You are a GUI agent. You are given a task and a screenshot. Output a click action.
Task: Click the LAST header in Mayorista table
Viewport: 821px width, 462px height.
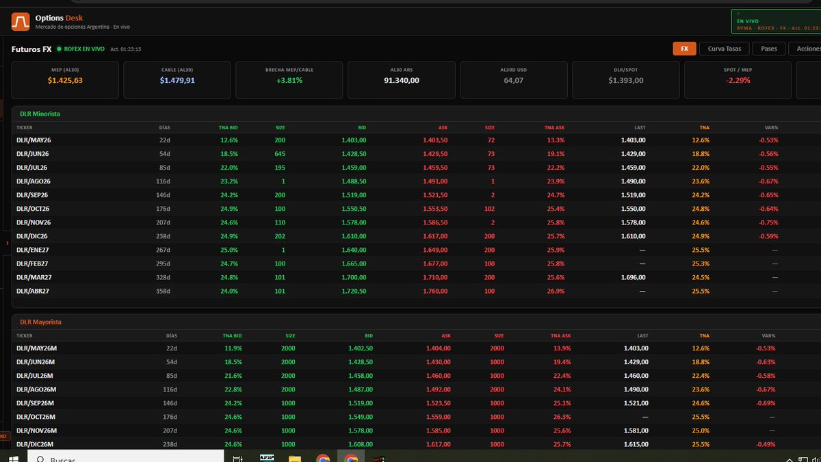(x=642, y=335)
